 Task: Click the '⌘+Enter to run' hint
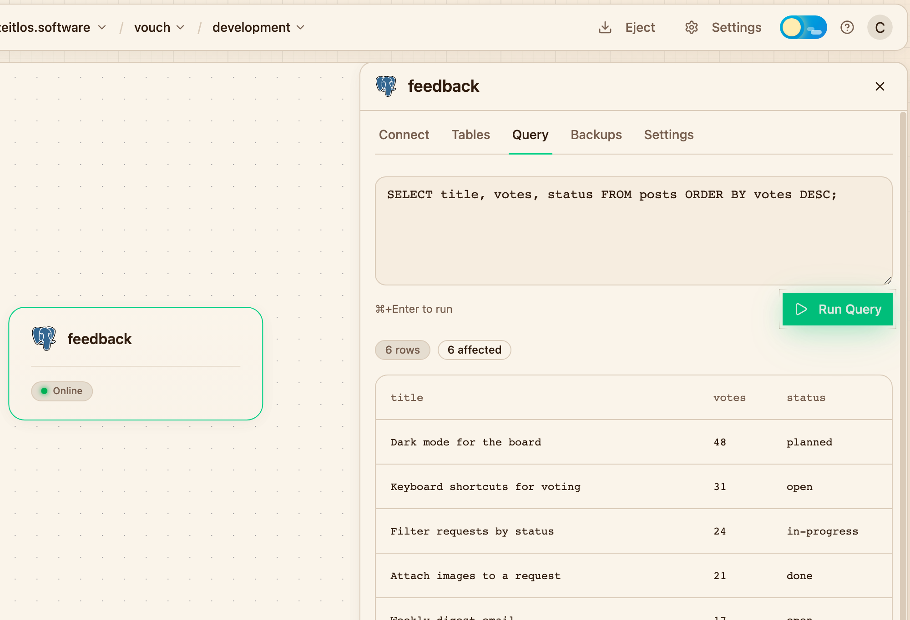pyautogui.click(x=414, y=309)
